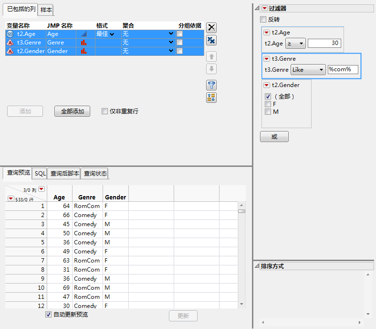Click the Gender column header in preview

click(x=115, y=197)
